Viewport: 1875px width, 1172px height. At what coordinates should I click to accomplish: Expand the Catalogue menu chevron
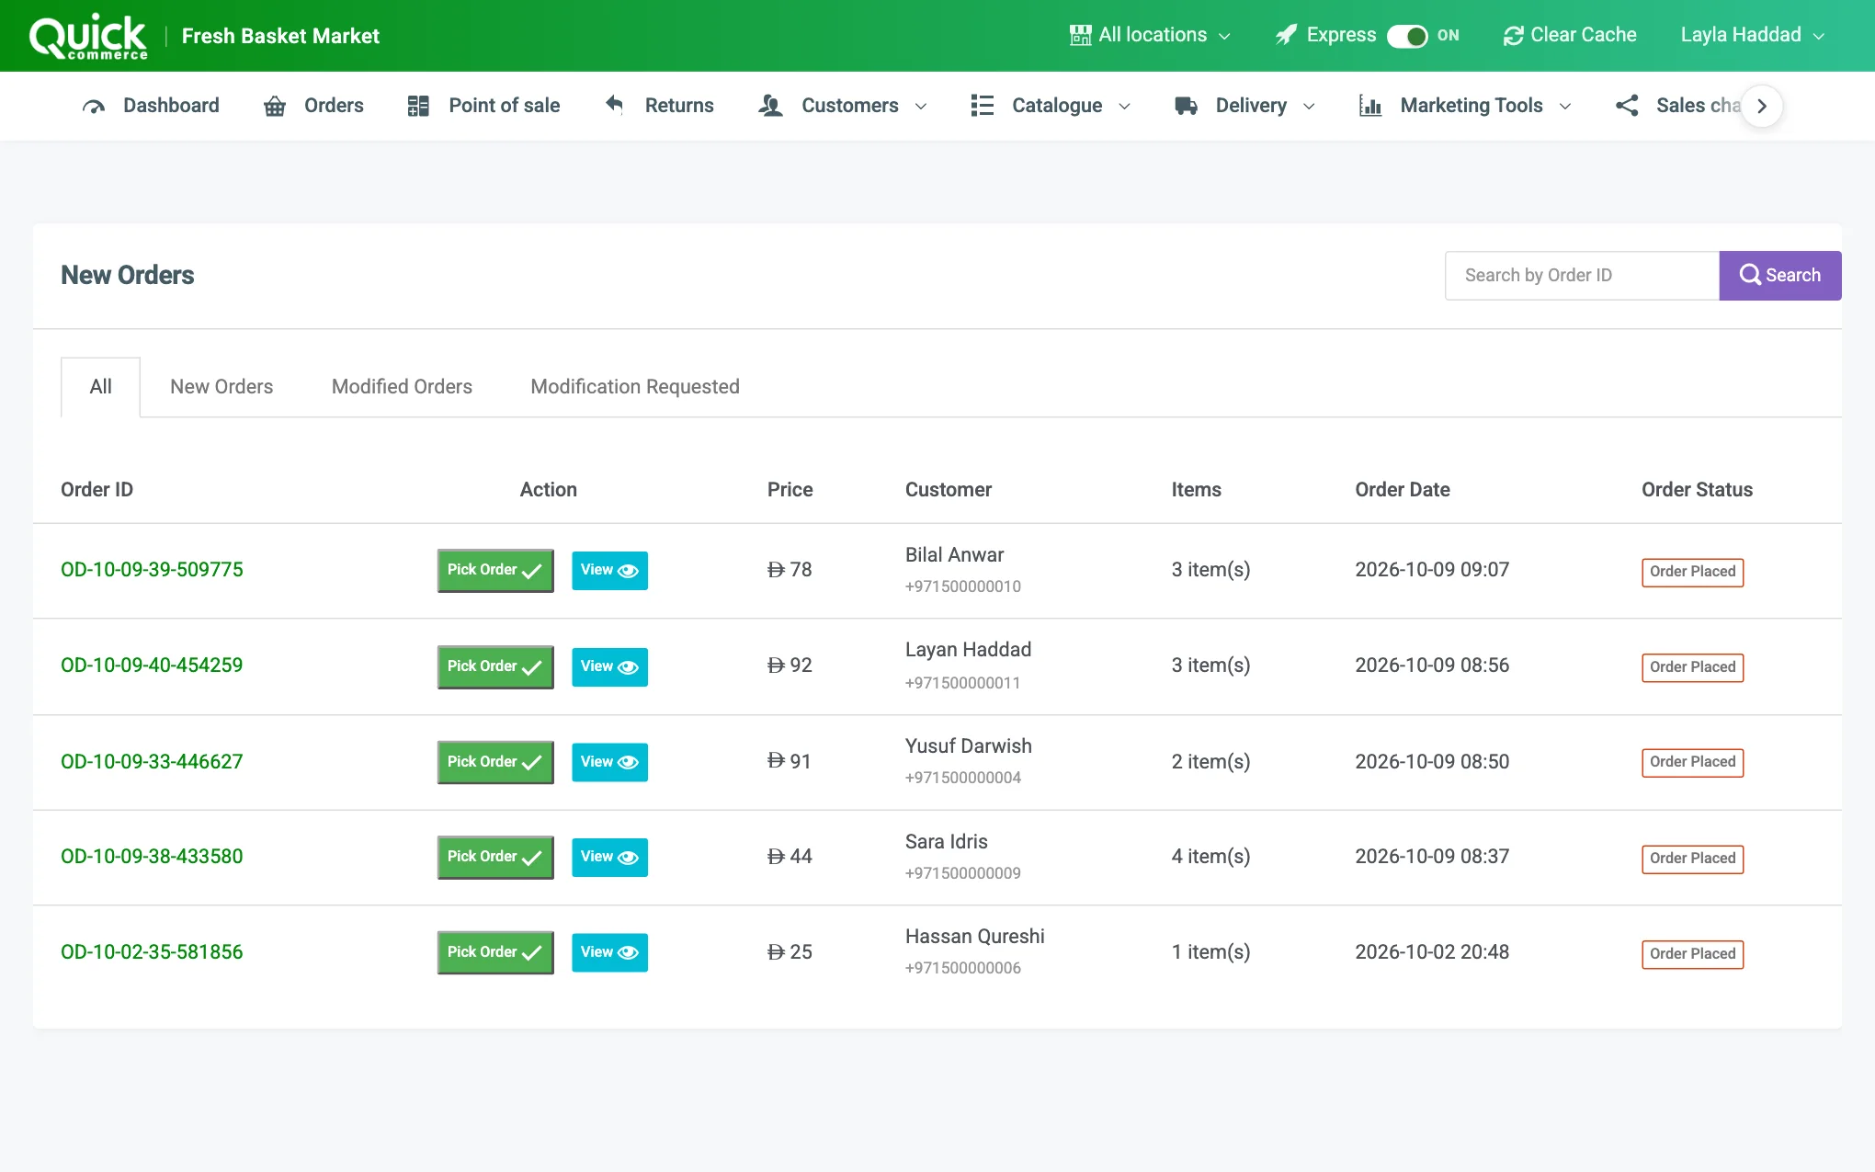[1124, 107]
